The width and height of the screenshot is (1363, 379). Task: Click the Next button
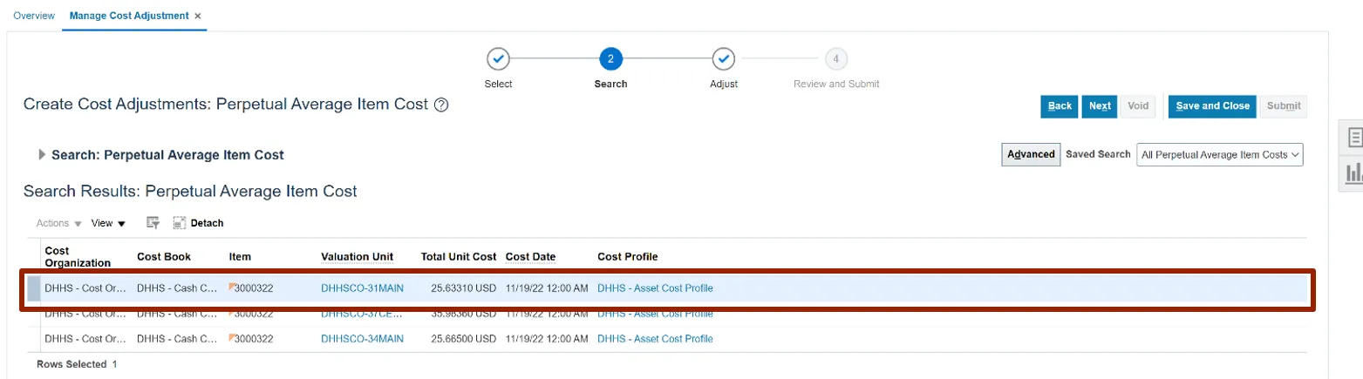pos(1100,106)
